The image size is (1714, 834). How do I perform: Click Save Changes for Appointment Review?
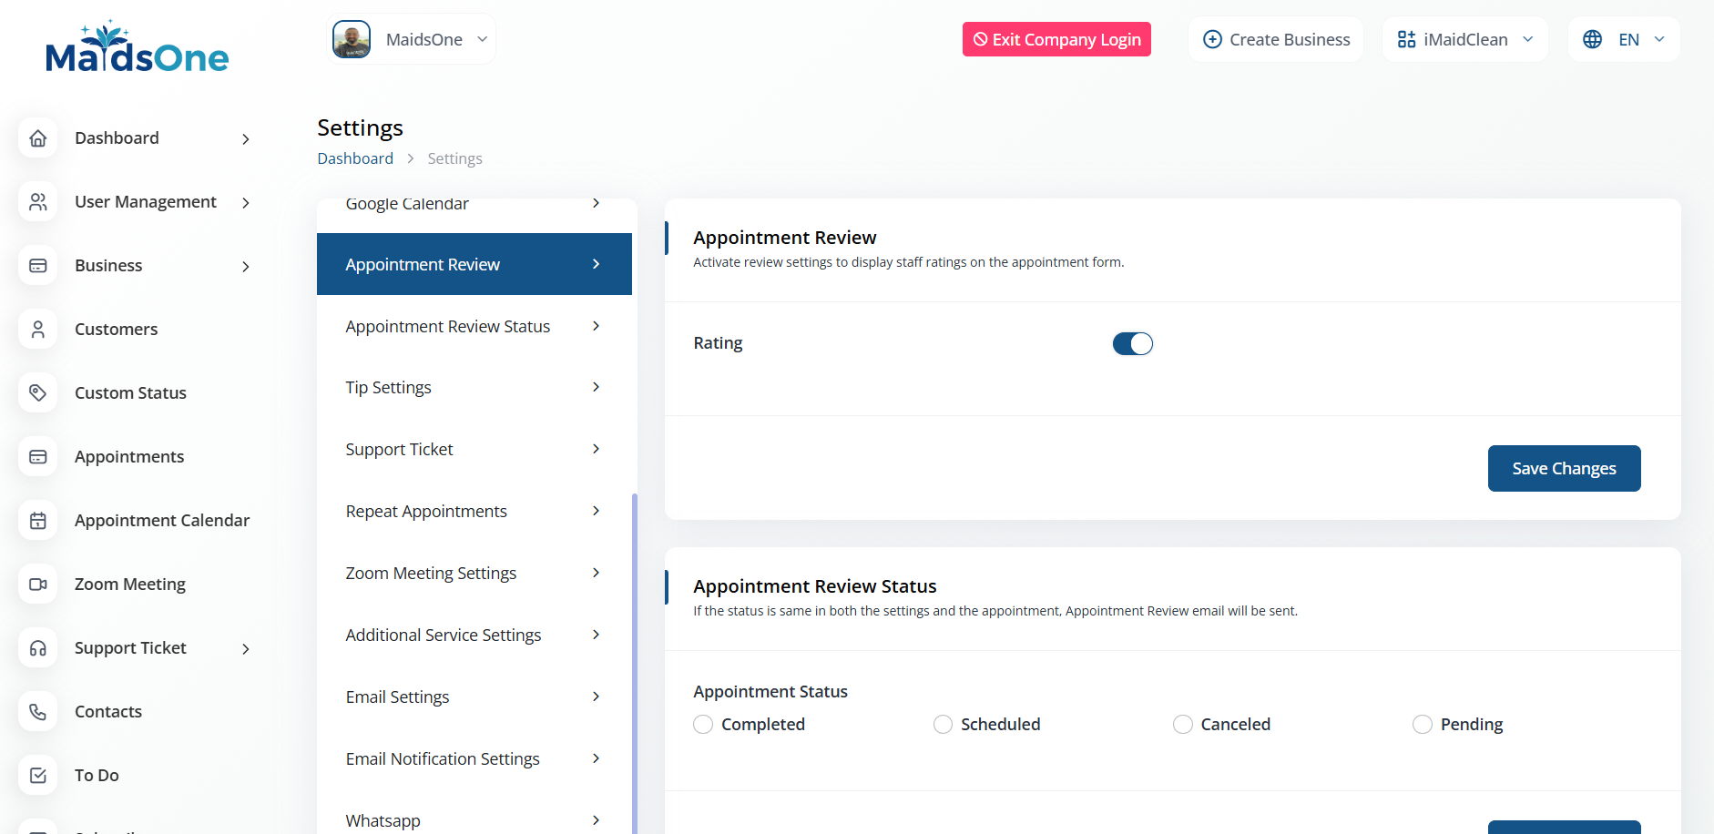click(x=1564, y=469)
